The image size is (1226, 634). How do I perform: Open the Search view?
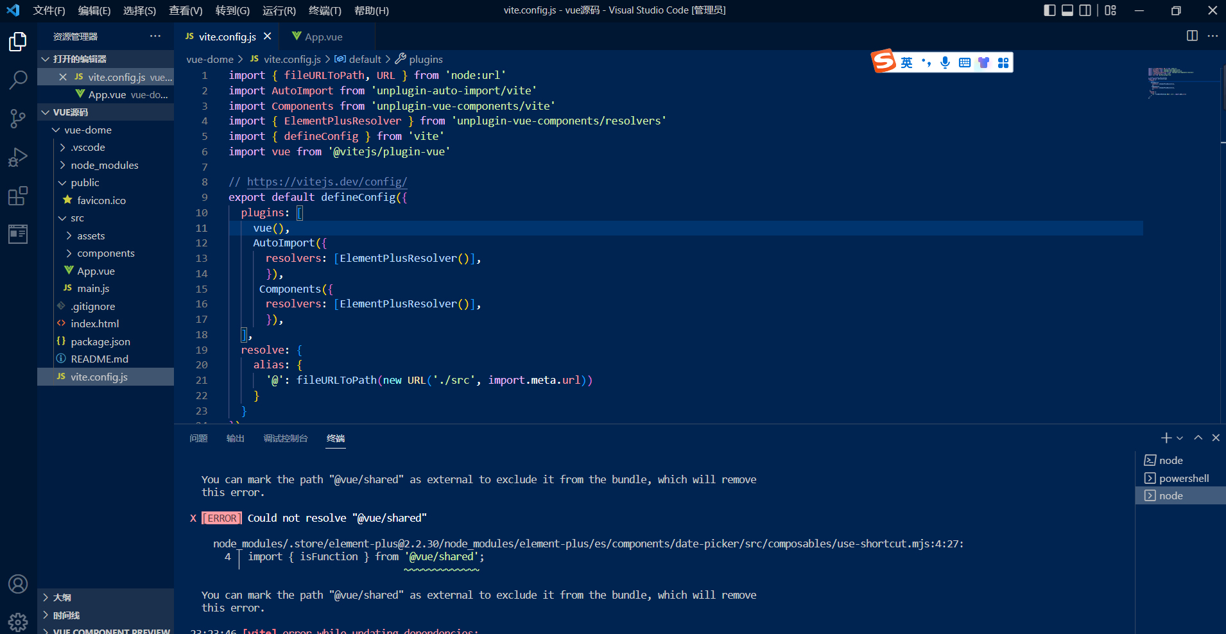(18, 80)
